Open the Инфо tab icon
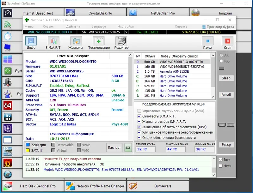Image resolution: width=253 pixels, height=193 pixels. pos(31,41)
